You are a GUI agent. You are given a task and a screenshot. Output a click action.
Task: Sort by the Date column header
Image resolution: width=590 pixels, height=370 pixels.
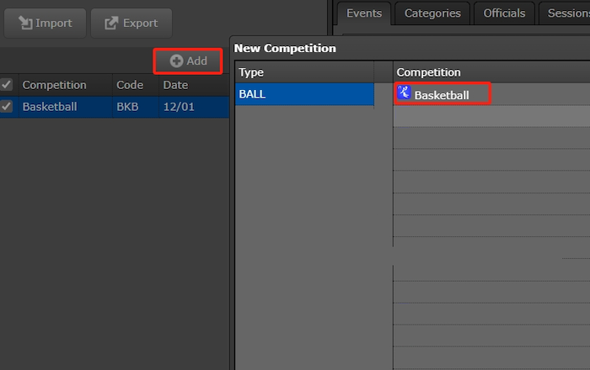tap(175, 85)
